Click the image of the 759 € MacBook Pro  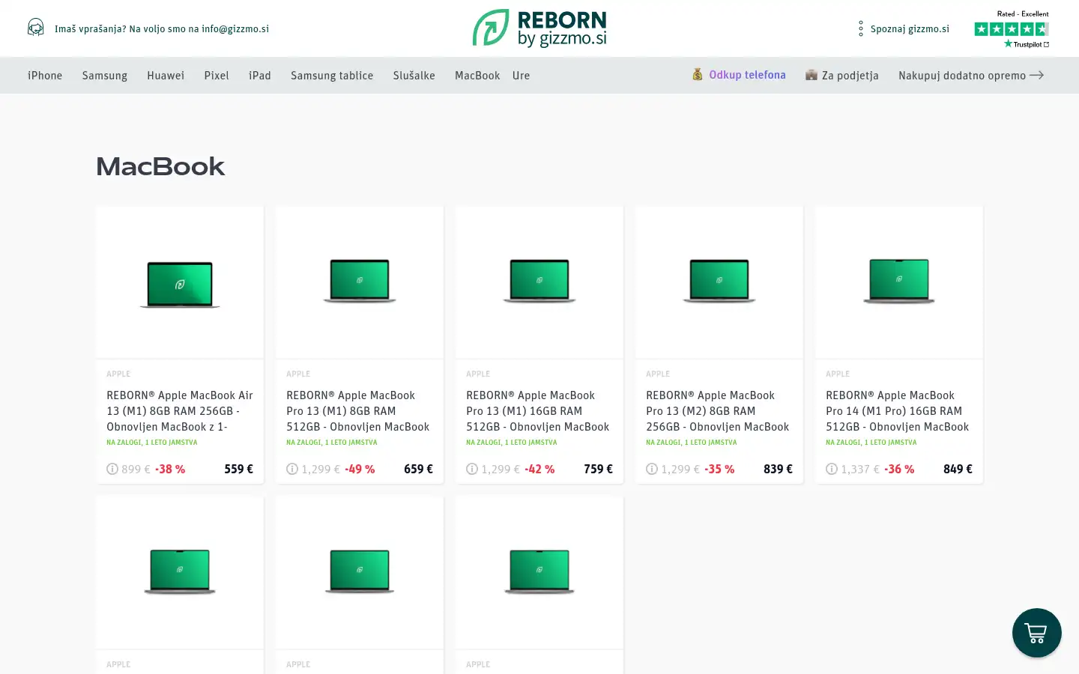539,281
